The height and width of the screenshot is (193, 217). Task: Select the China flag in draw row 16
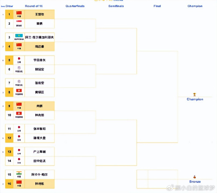[19, 182]
